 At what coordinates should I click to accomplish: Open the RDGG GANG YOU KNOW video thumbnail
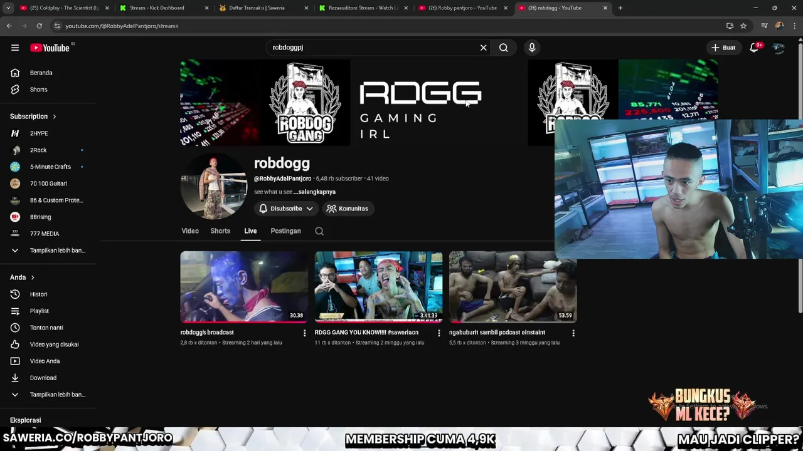click(x=378, y=287)
